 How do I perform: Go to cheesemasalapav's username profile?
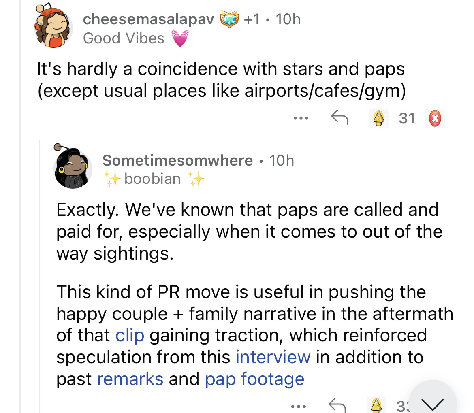click(148, 19)
